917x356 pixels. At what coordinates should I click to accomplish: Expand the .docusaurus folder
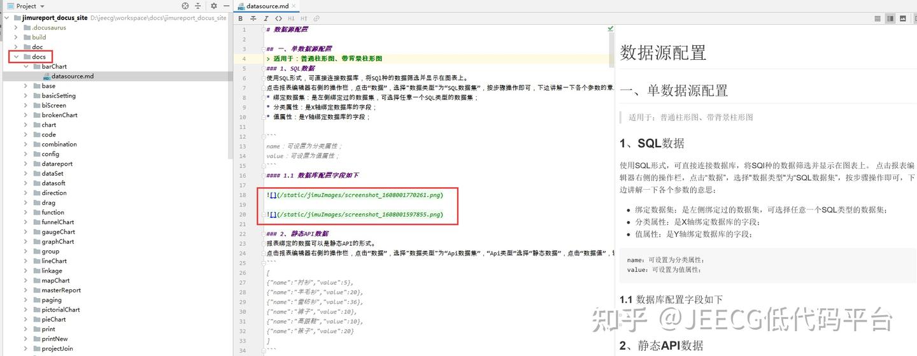click(16, 27)
